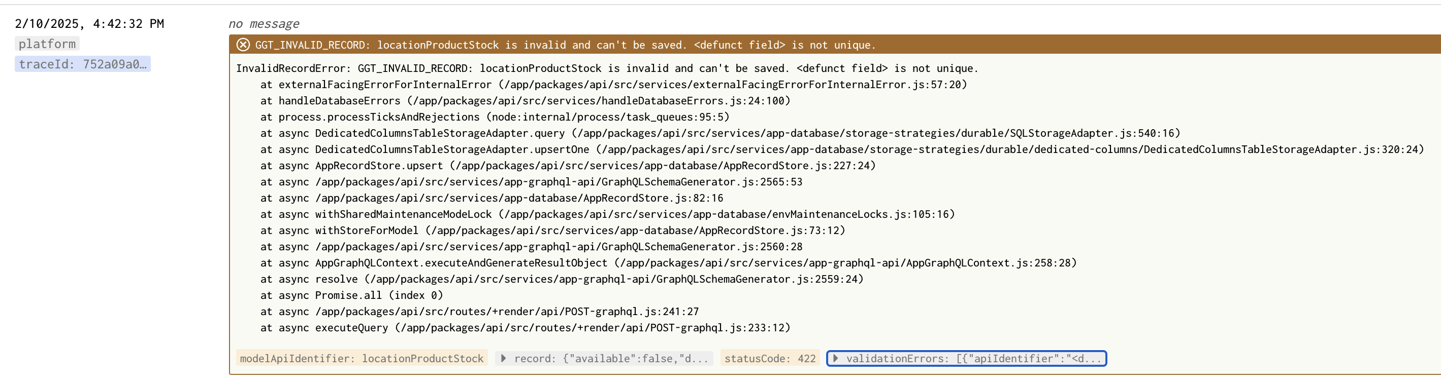Click the GraphQLSchemaGenerator.js:2560:28 stack line
This screenshot has width=1441, height=384.
(532, 246)
